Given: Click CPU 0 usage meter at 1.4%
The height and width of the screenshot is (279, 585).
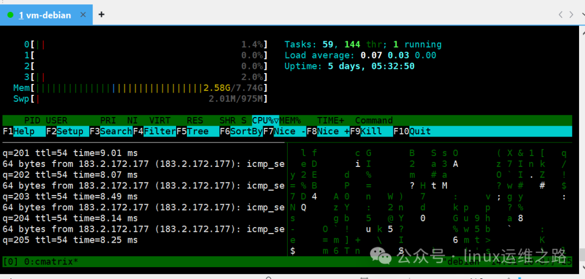Looking at the screenshot, I should (x=146, y=45).
